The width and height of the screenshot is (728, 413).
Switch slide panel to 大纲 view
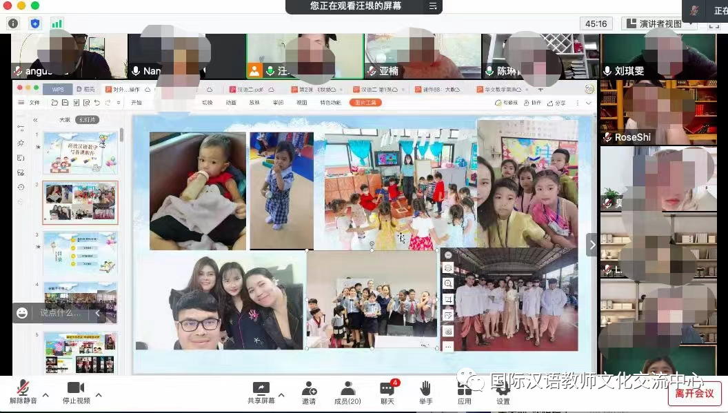point(65,120)
